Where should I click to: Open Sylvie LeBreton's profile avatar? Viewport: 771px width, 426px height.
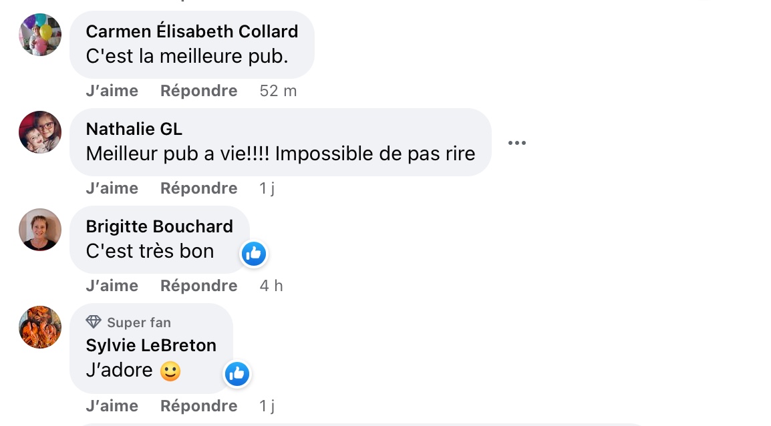pyautogui.click(x=40, y=327)
